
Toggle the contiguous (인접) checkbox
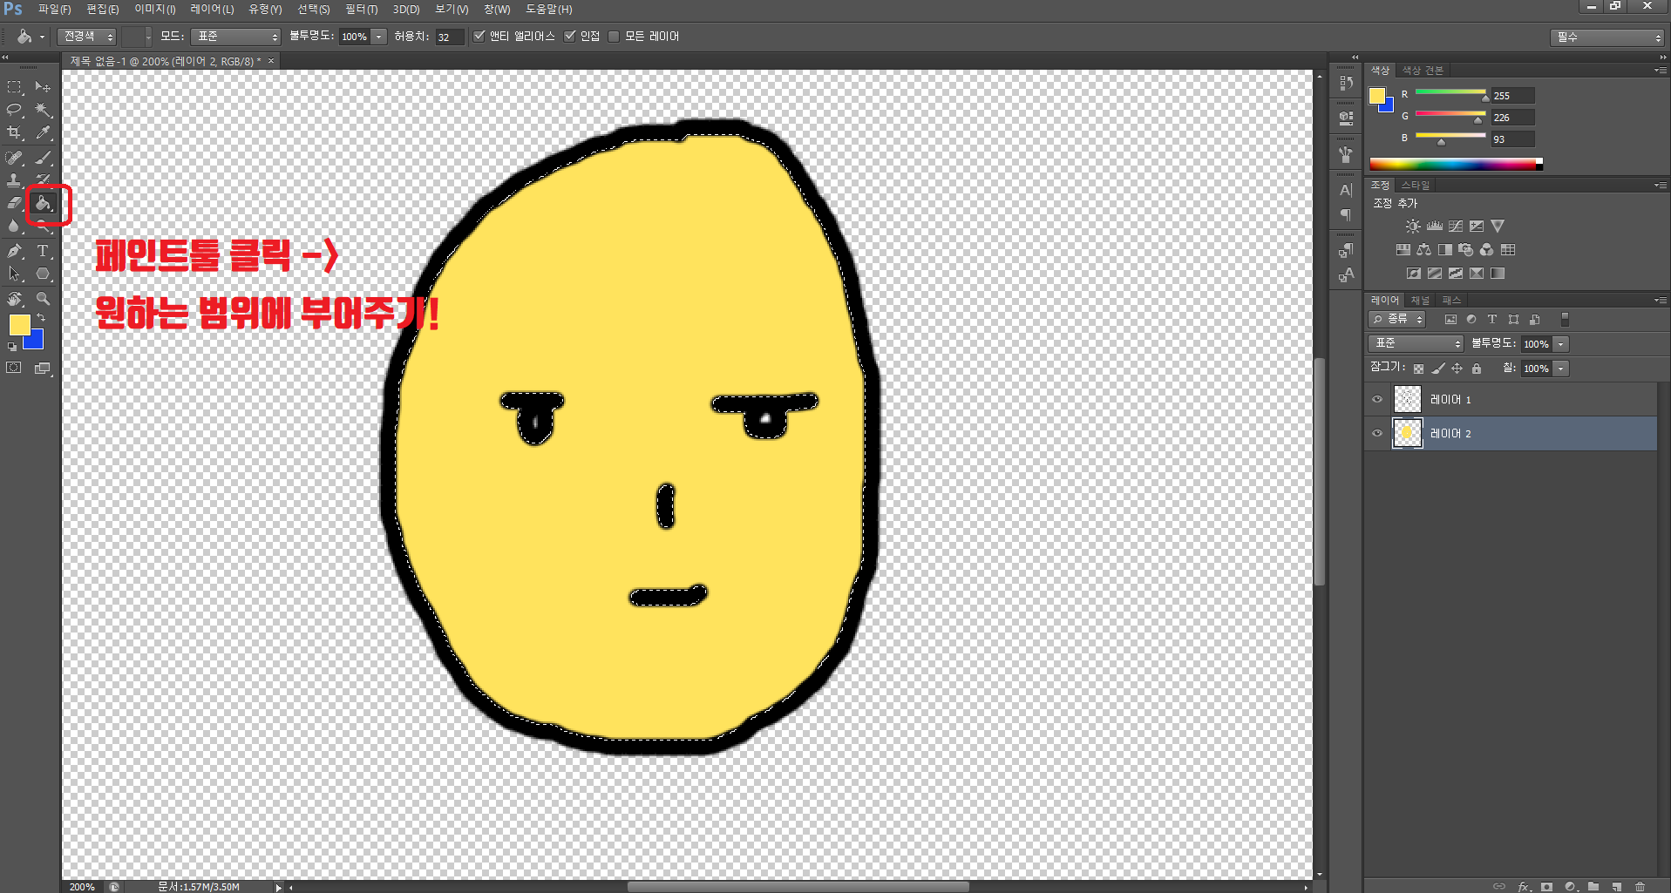[x=570, y=36]
